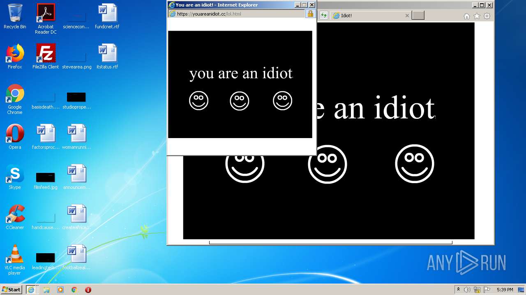Select the footballzeal document icon

pyautogui.click(x=76, y=257)
